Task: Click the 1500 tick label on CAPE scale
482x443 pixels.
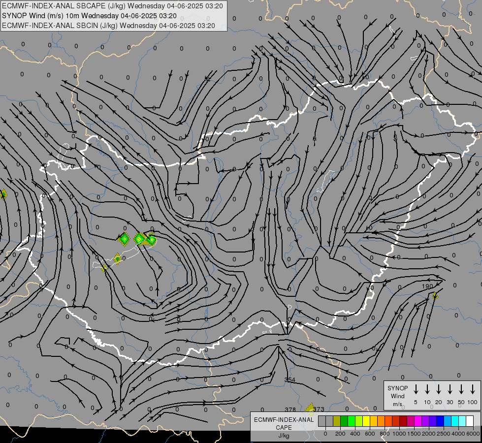Action: point(414,434)
